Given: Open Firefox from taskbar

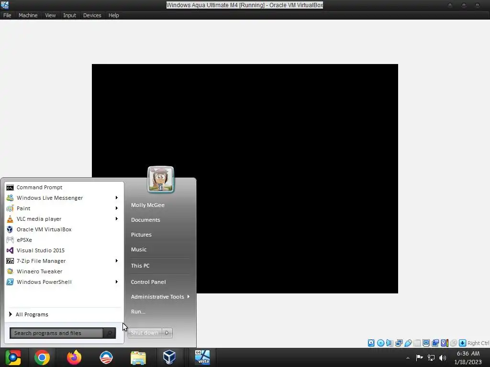Looking at the screenshot, I should click(74, 357).
